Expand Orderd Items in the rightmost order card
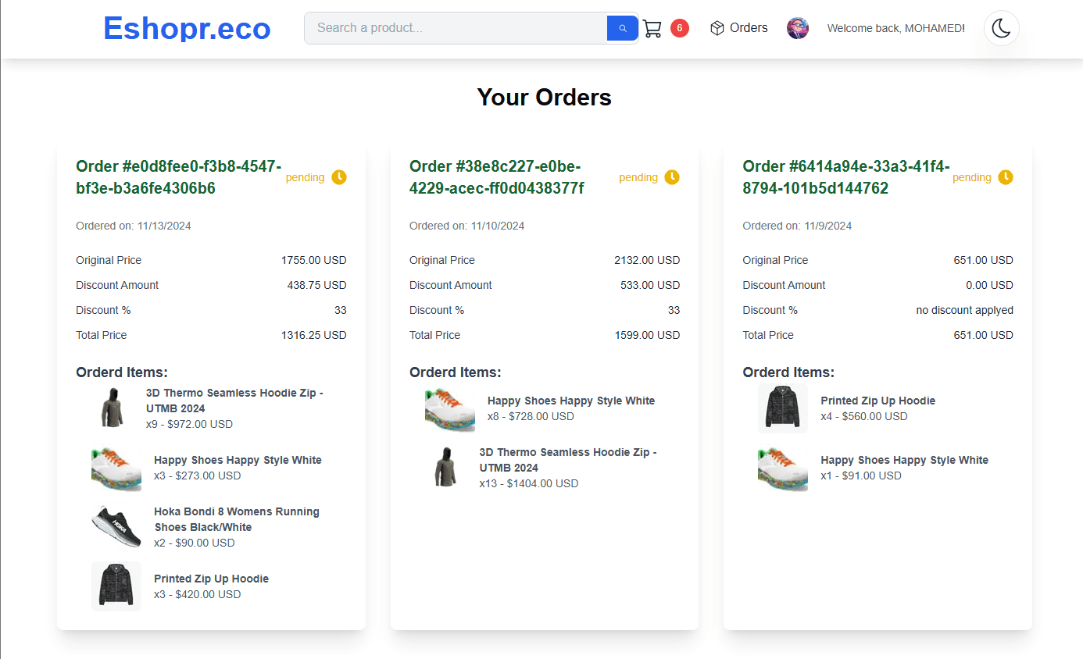 tap(789, 372)
